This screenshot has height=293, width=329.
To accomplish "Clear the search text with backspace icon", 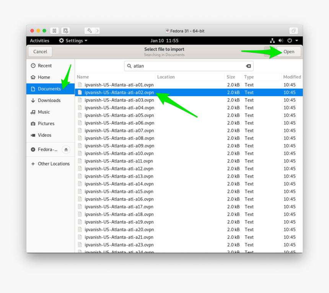I will point(248,66).
